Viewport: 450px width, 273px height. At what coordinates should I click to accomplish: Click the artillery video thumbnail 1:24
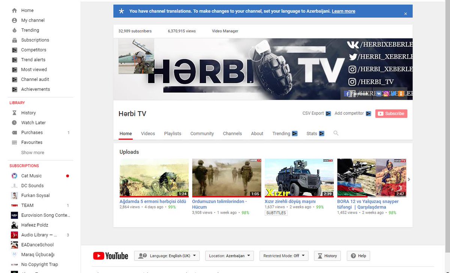(154, 178)
